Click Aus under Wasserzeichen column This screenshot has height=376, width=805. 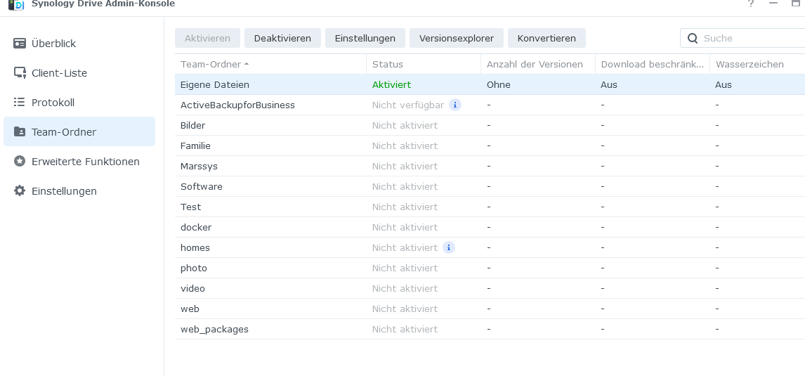[x=724, y=85]
